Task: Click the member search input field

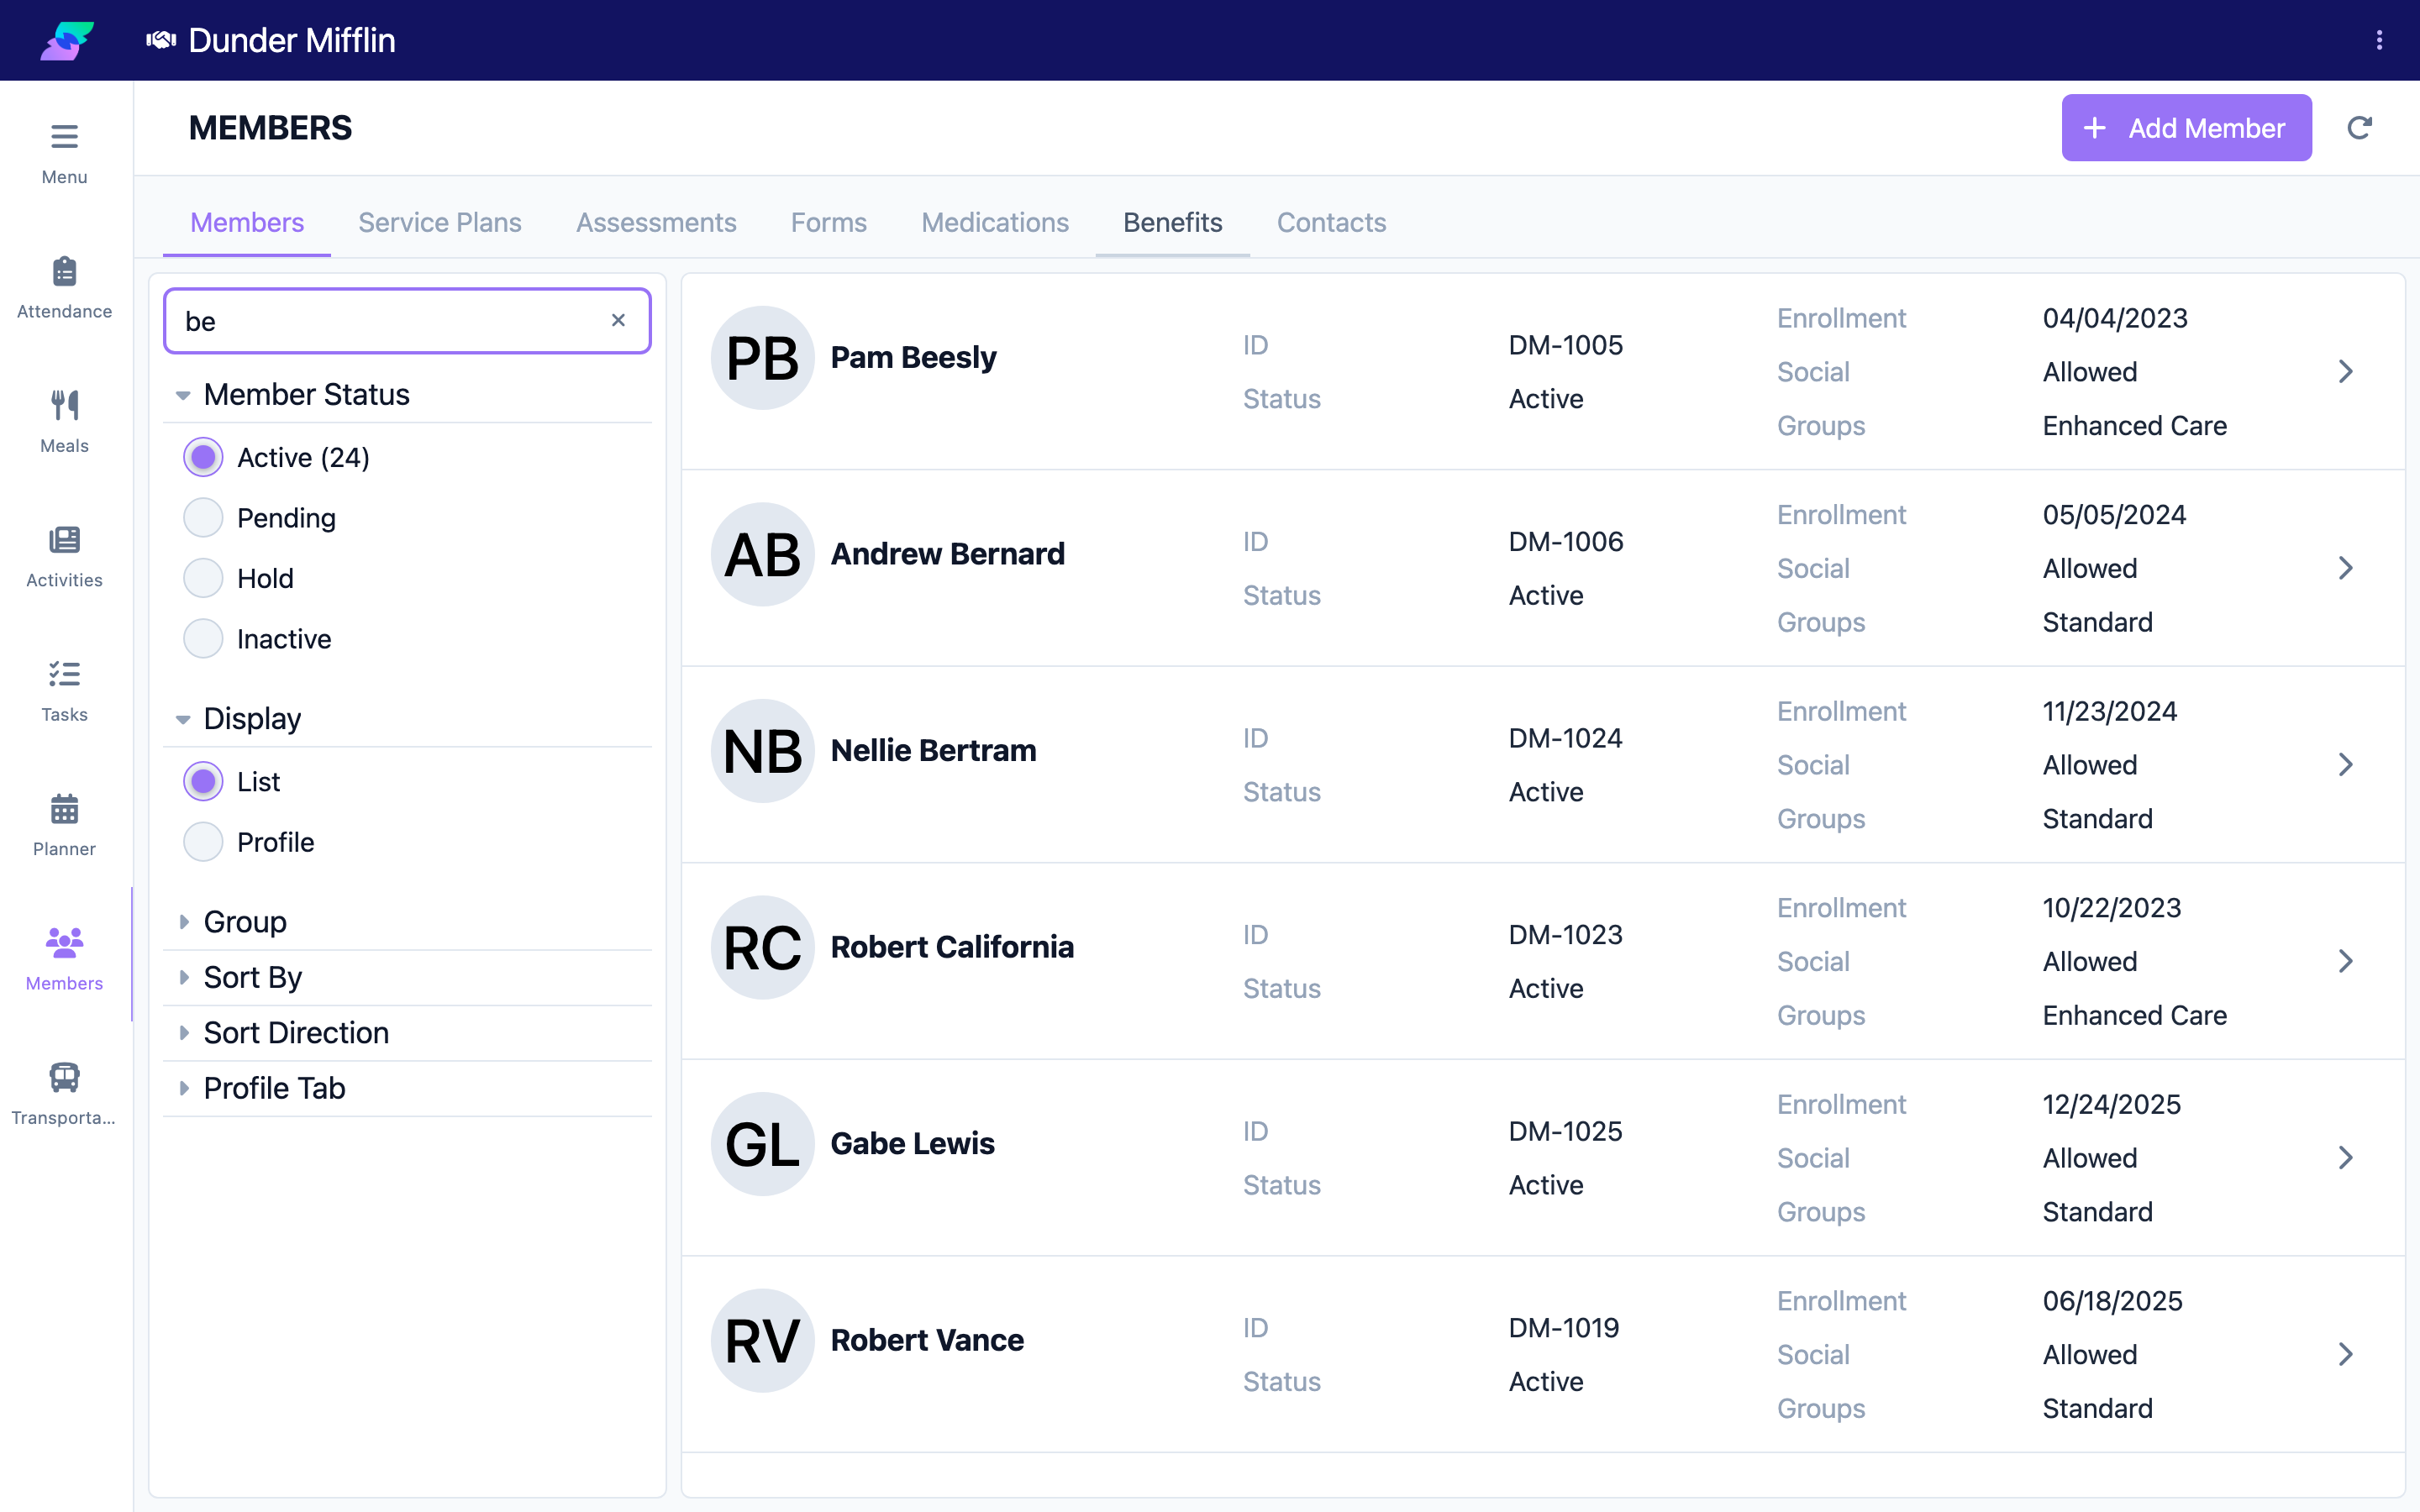Action: pos(407,321)
